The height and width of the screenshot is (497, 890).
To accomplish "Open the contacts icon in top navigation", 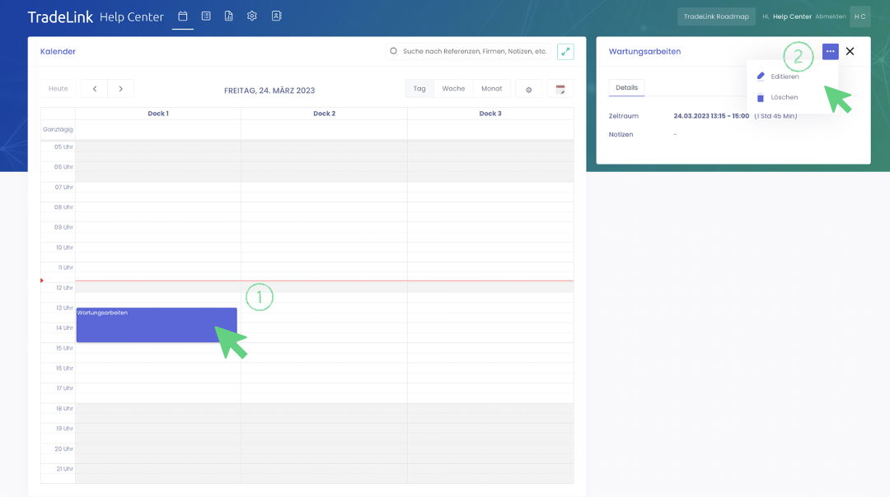I will [x=276, y=16].
